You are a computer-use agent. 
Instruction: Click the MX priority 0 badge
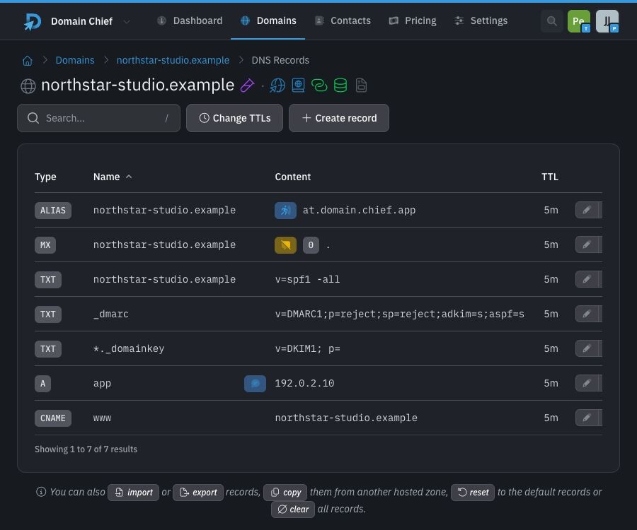tap(311, 245)
